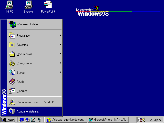Click the View Channels quick launch icon
164x123 pixels.
pyautogui.click(x=39, y=120)
